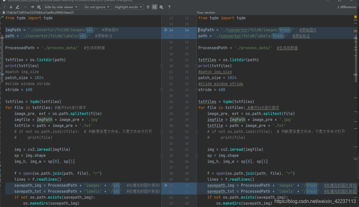Go to the next file with right arrow

pos(32,7)
